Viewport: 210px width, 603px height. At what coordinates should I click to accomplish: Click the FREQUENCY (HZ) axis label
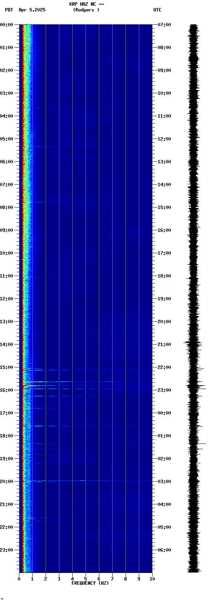pos(90,583)
